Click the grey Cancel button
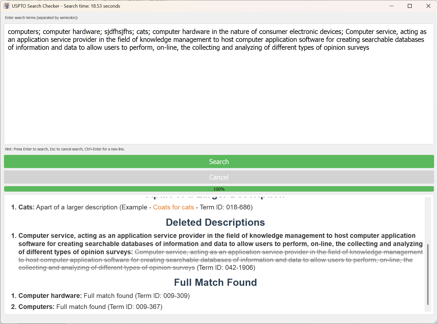 tap(219, 177)
